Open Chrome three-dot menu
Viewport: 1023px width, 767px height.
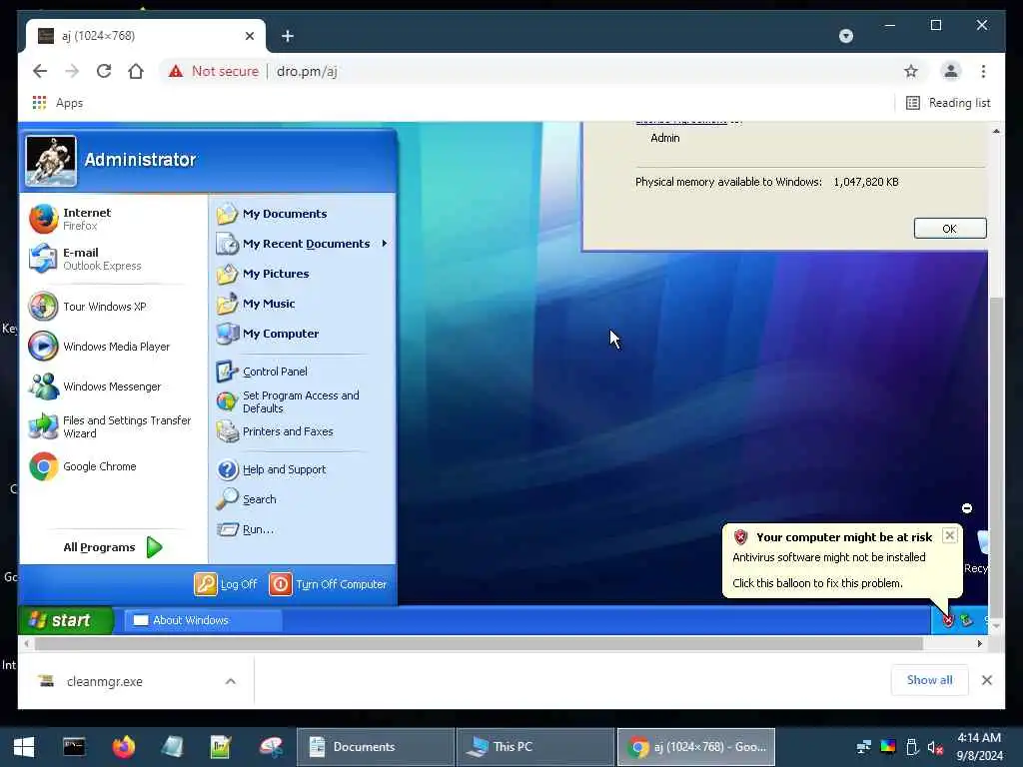983,71
